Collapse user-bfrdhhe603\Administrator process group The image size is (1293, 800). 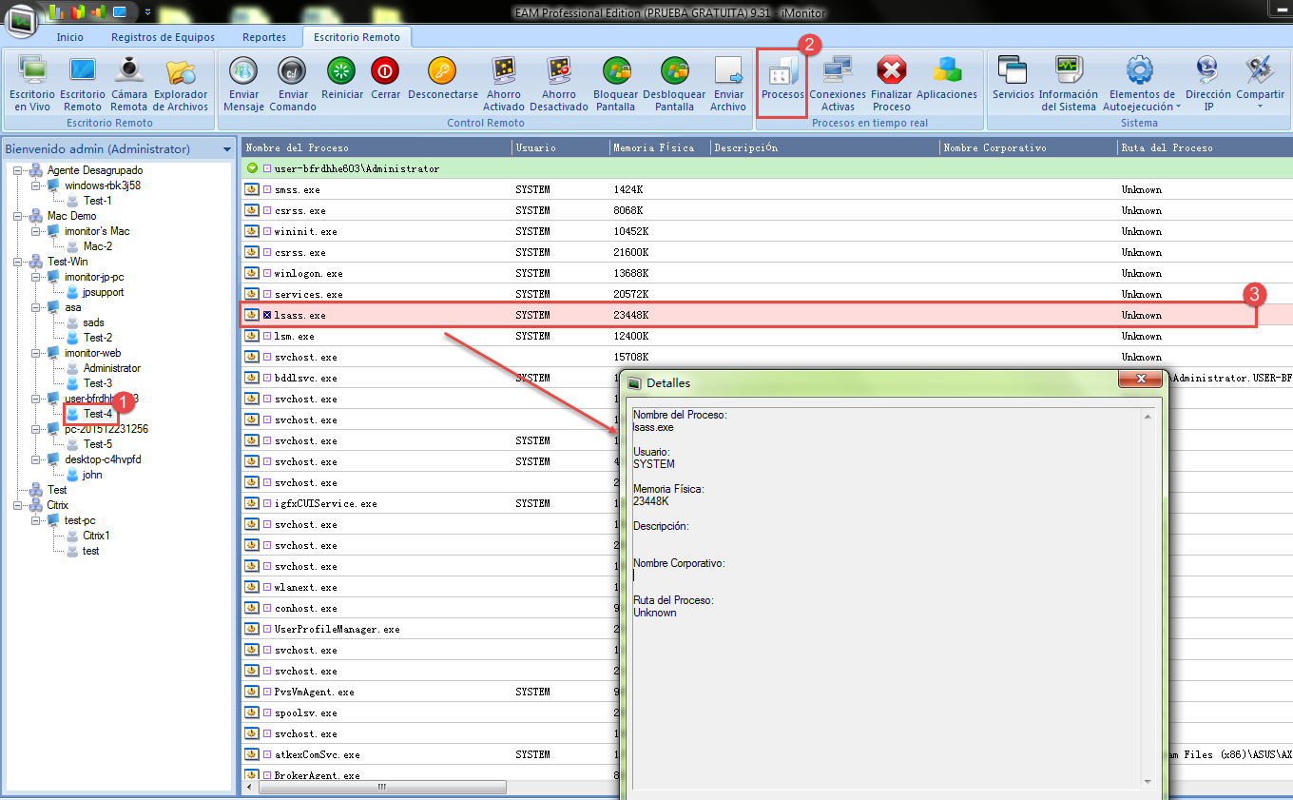pyautogui.click(x=252, y=168)
